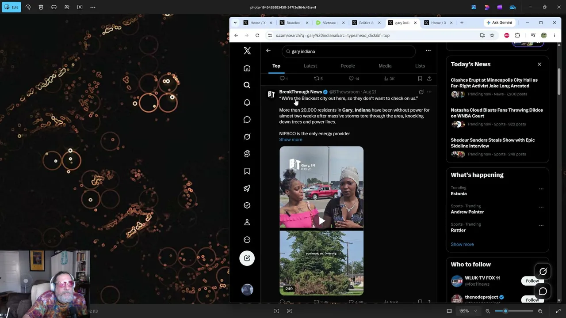566x318 pixels.
Task: Switch to the Lists search tab
Action: coord(420,66)
